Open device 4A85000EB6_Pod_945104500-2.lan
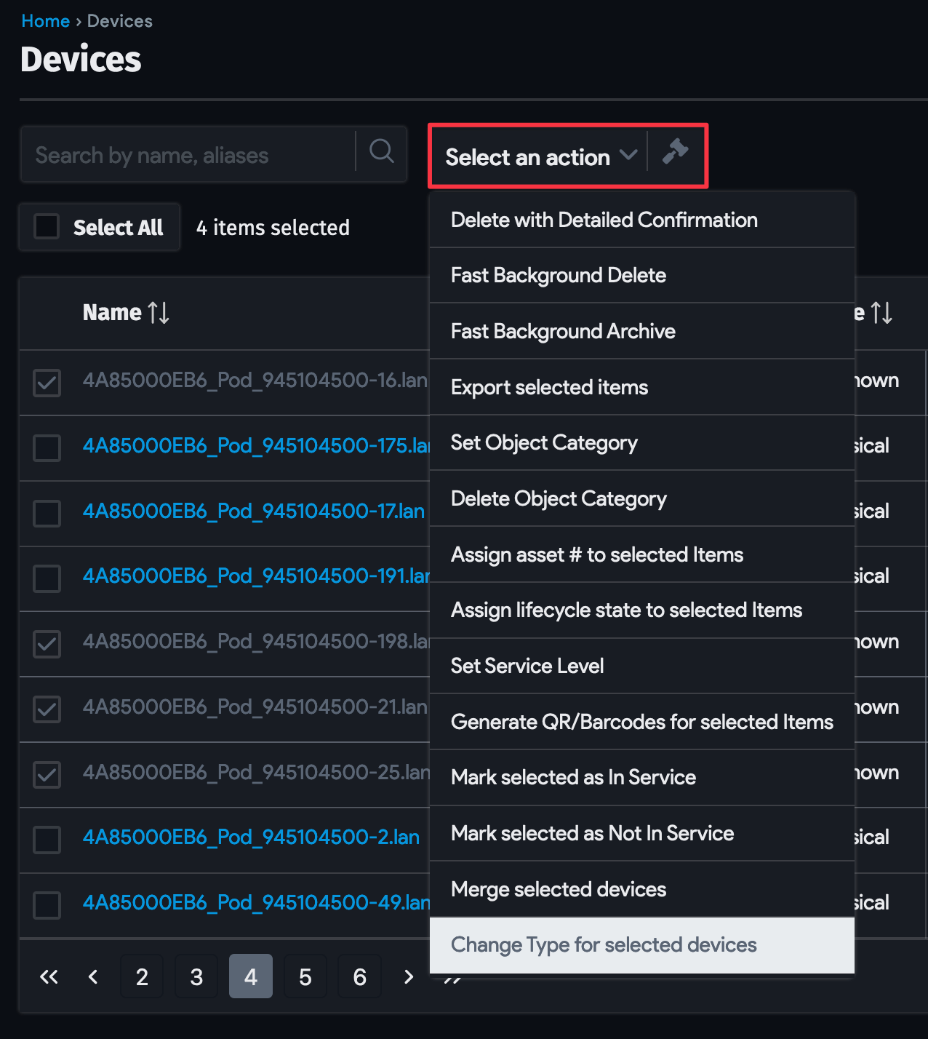This screenshot has height=1039, width=928. point(249,837)
